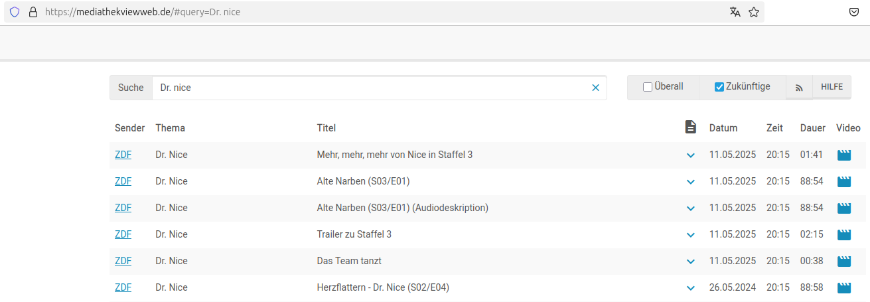Sort by the Dauer column header
870x302 pixels.
(x=812, y=128)
